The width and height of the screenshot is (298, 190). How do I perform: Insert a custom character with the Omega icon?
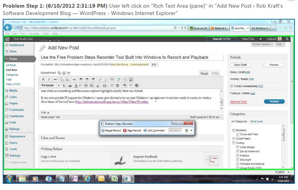pyautogui.click(x=105, y=85)
